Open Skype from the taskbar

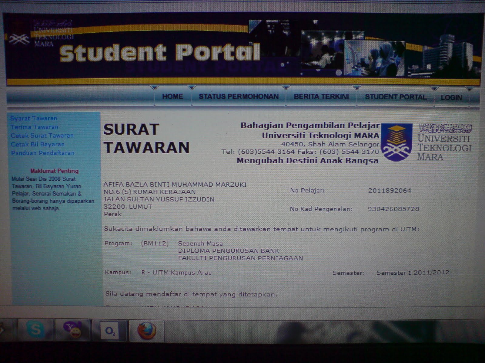click(x=36, y=329)
